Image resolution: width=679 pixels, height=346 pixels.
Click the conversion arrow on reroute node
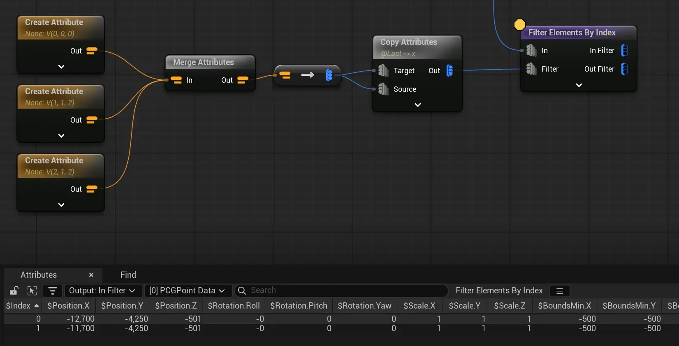[308, 75]
